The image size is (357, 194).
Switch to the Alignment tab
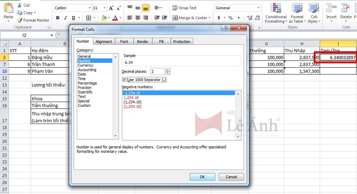pyautogui.click(x=104, y=41)
